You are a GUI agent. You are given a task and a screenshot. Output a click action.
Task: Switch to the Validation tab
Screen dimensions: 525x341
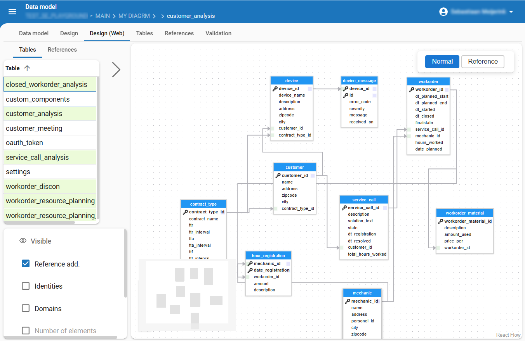pos(218,33)
